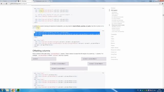Click the EN language indicator in tray
The image size is (164, 92).
point(138,90)
